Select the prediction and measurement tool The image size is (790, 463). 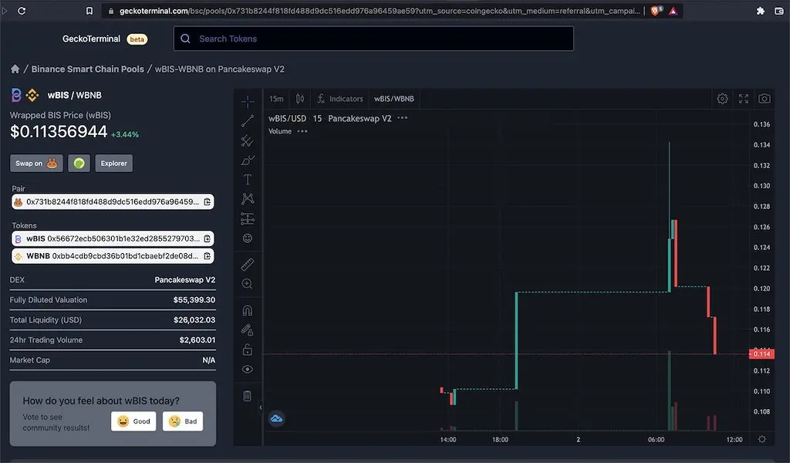click(248, 218)
